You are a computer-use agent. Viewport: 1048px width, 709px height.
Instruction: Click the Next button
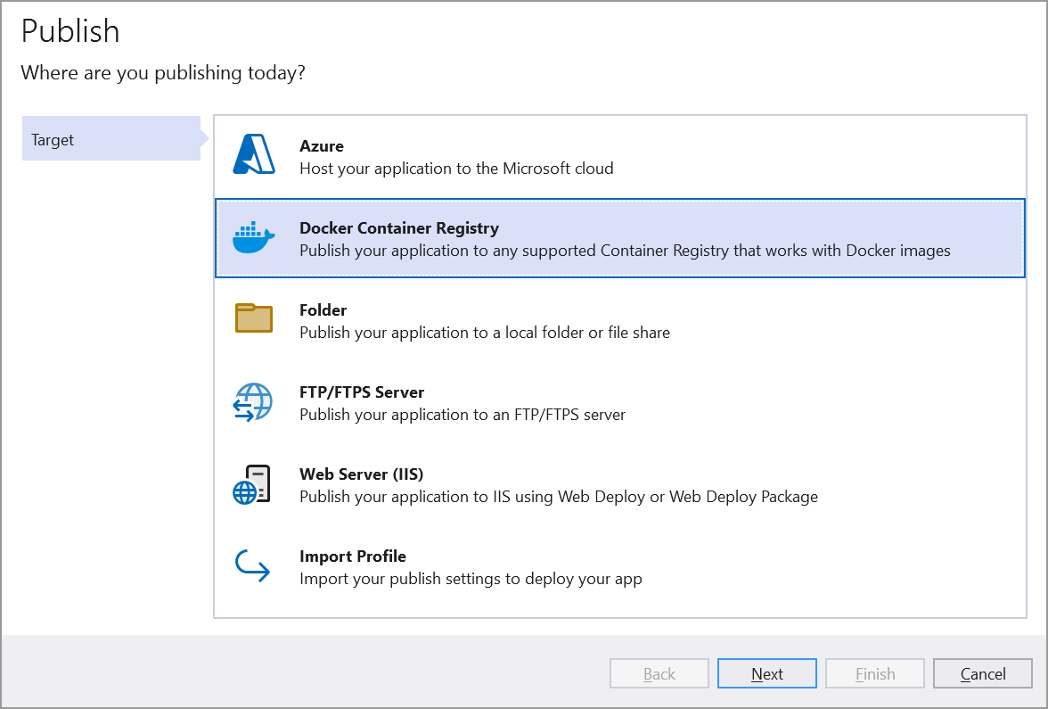[x=766, y=673]
